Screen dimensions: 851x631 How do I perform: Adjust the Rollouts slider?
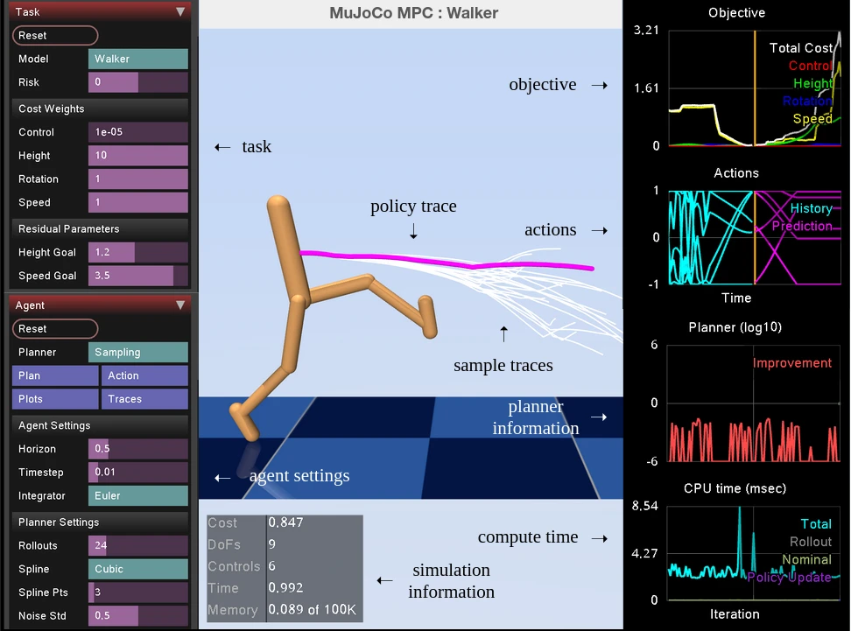pyautogui.click(x=138, y=545)
